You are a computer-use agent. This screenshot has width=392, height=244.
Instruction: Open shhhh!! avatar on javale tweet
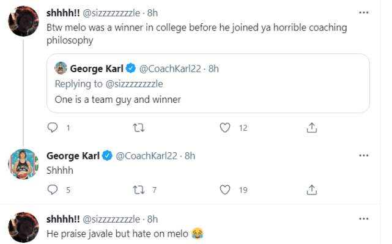coord(23,227)
